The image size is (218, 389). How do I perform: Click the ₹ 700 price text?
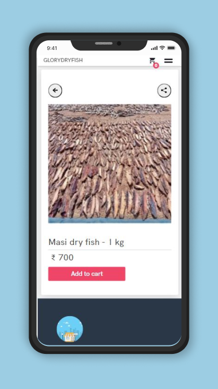[x=63, y=258]
